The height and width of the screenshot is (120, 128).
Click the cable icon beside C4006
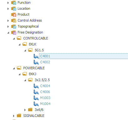pyautogui.click(x=36, y=92)
